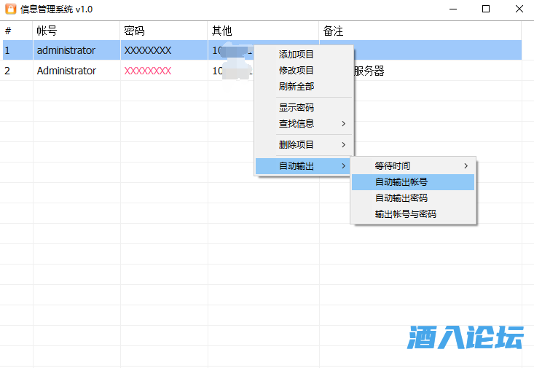Click the app icon in title bar

[11, 9]
